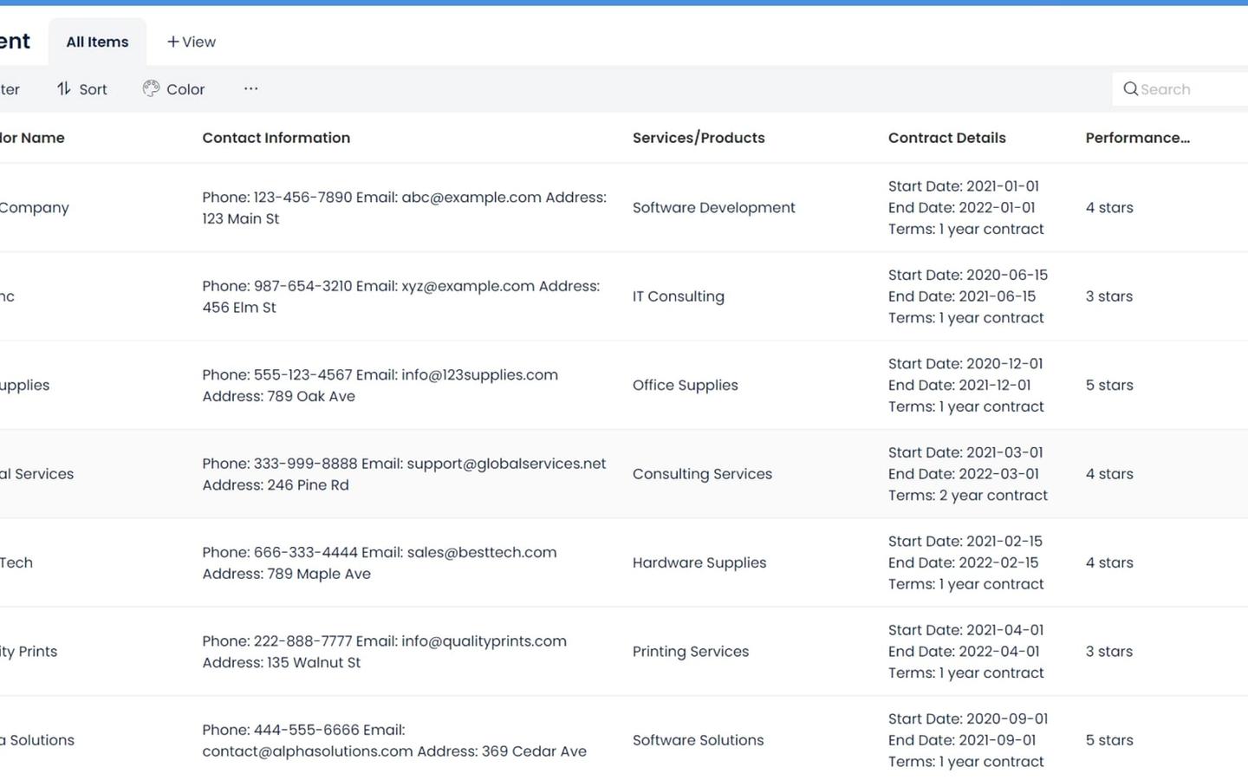Select the Software Development cell

tap(714, 208)
